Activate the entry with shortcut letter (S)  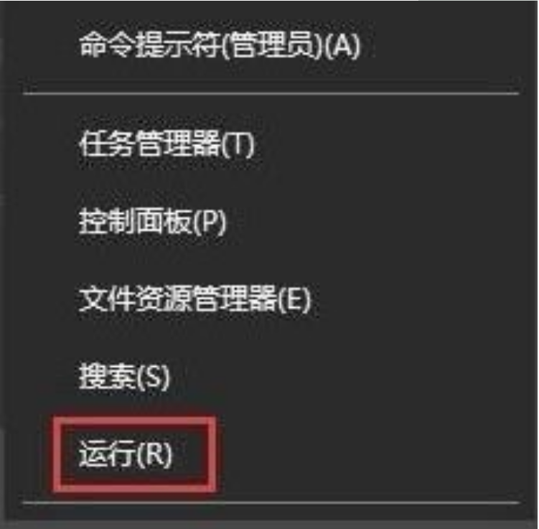124,377
